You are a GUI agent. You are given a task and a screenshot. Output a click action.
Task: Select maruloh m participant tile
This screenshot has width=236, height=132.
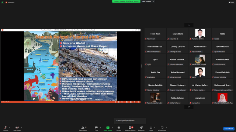tap(200, 98)
